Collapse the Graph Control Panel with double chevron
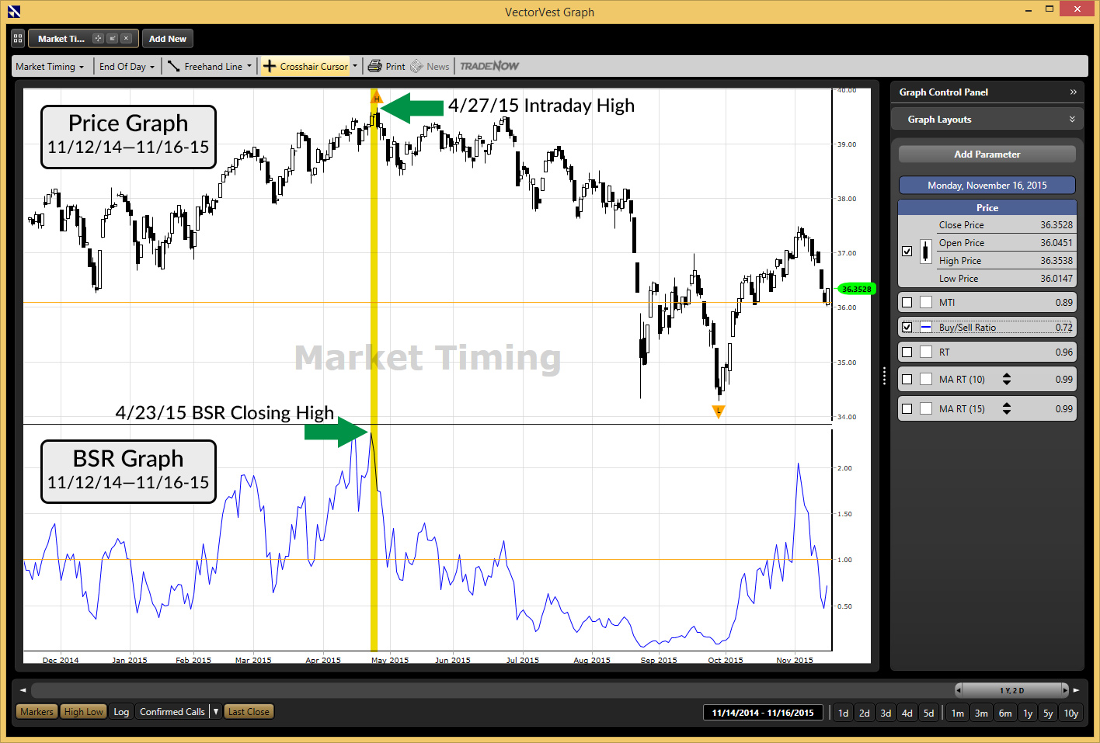The height and width of the screenshot is (743, 1100). click(1073, 92)
